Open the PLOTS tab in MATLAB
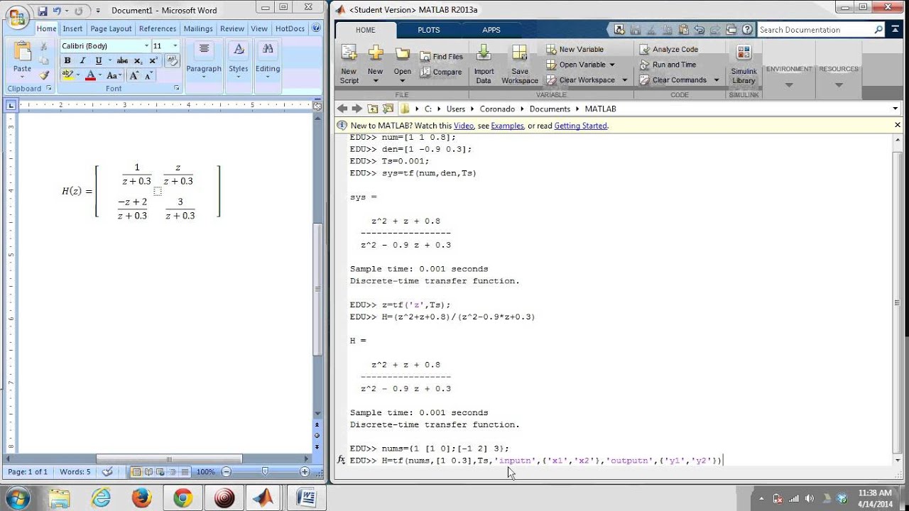 pos(429,30)
